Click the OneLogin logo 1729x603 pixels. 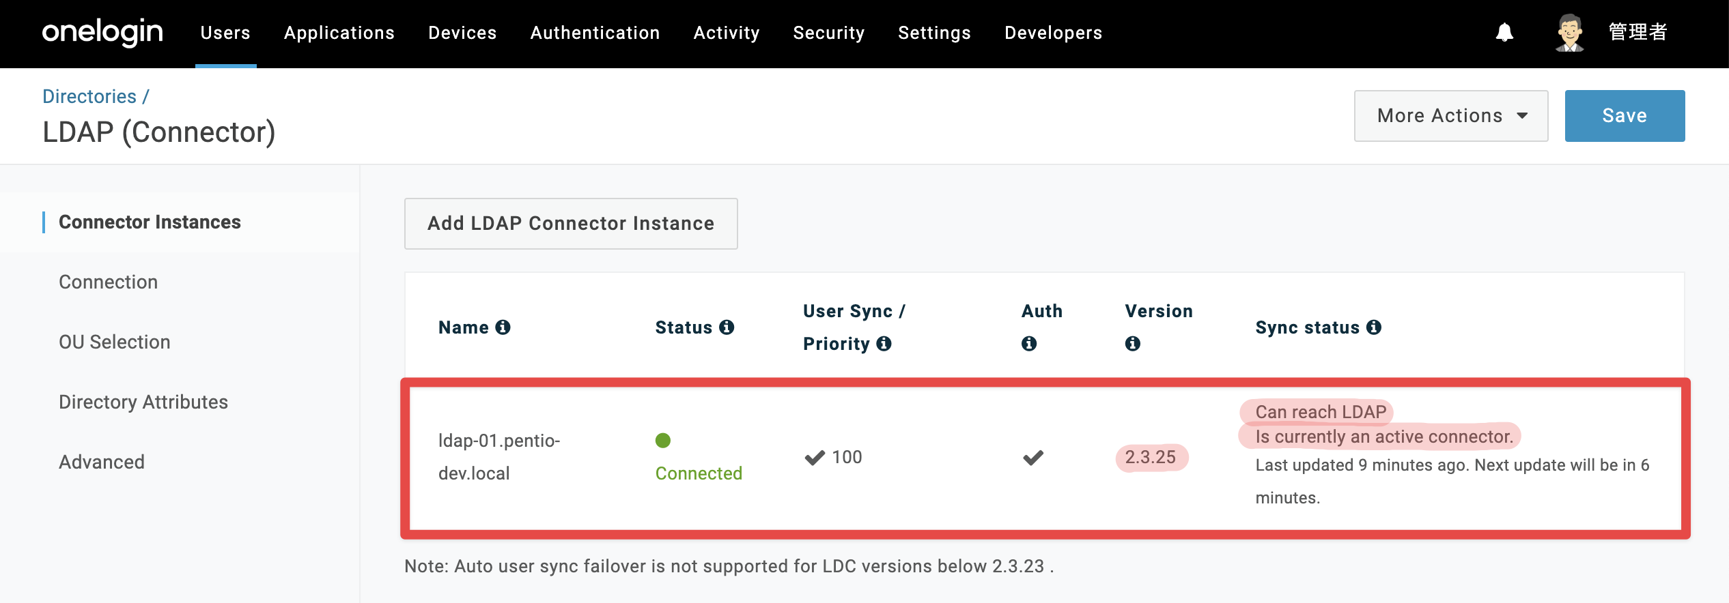pos(102,33)
